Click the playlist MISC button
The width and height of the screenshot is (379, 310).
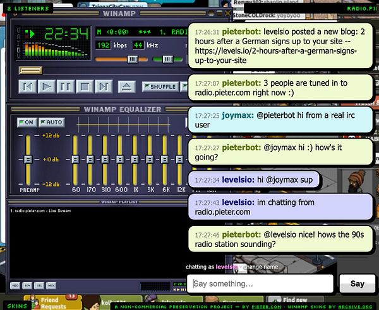[x=51, y=285]
